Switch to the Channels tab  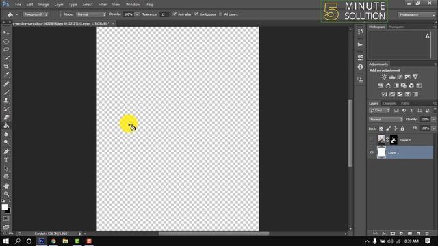(x=389, y=103)
